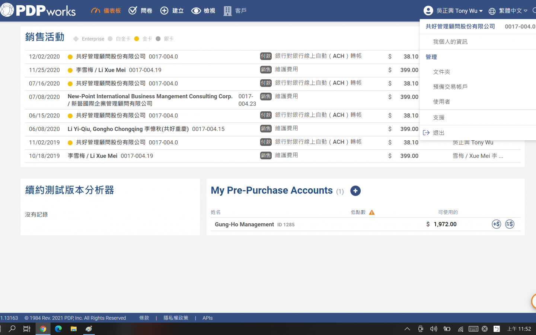Click the volume speaker tray icon

tap(434, 329)
